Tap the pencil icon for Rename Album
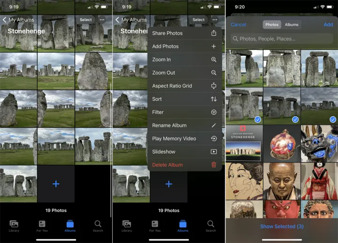The height and width of the screenshot is (243, 338). click(x=214, y=125)
